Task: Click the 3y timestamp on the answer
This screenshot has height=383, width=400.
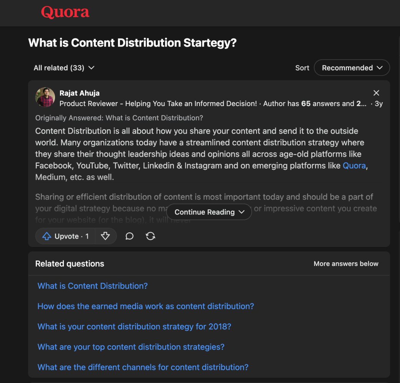Action: (x=378, y=103)
